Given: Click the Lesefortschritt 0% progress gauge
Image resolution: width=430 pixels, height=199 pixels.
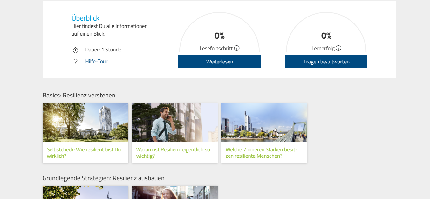Looking at the screenshot, I should click(x=219, y=32).
